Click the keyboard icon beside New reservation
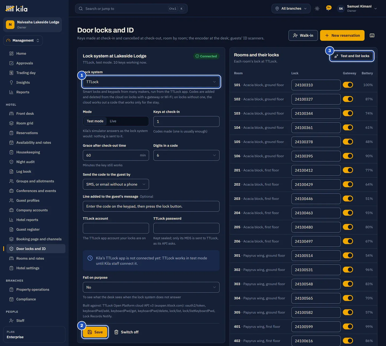 (372, 35)
